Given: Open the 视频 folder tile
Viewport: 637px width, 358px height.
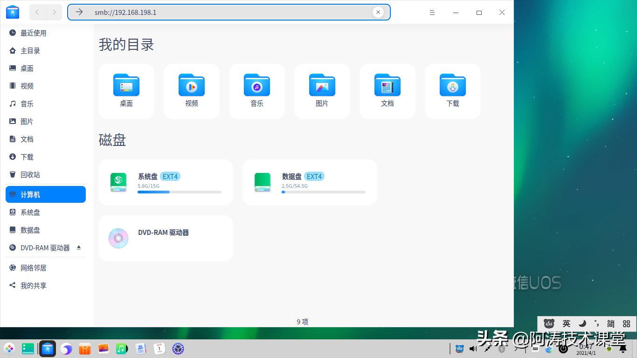Looking at the screenshot, I should pyautogui.click(x=192, y=91).
